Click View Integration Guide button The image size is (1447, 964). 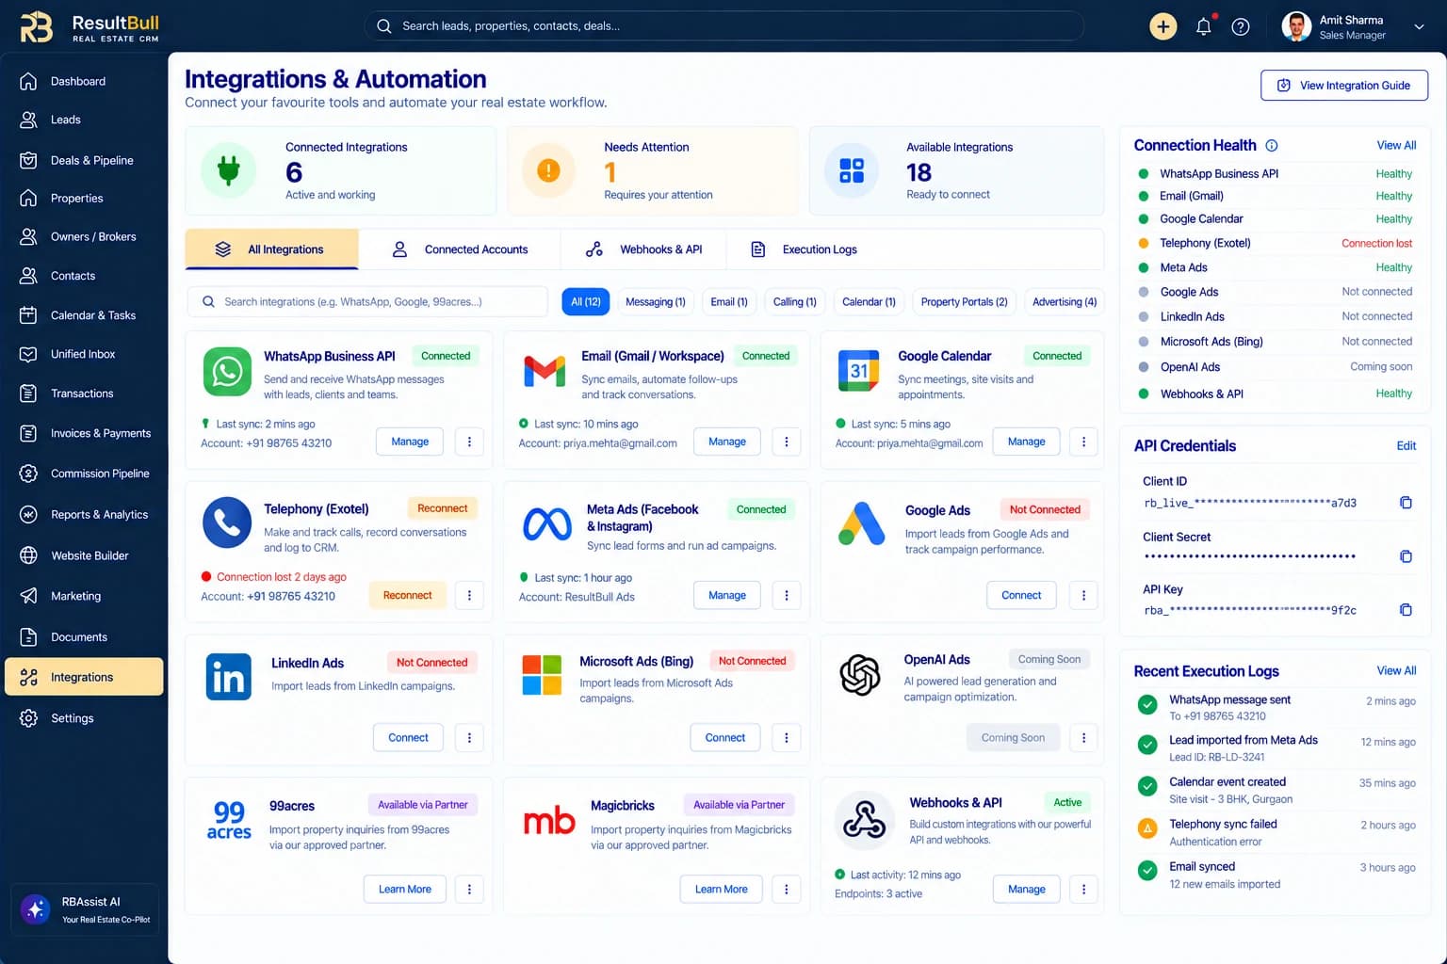(x=1344, y=86)
